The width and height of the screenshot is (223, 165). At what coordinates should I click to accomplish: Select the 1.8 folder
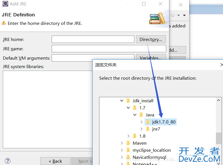click(142, 136)
